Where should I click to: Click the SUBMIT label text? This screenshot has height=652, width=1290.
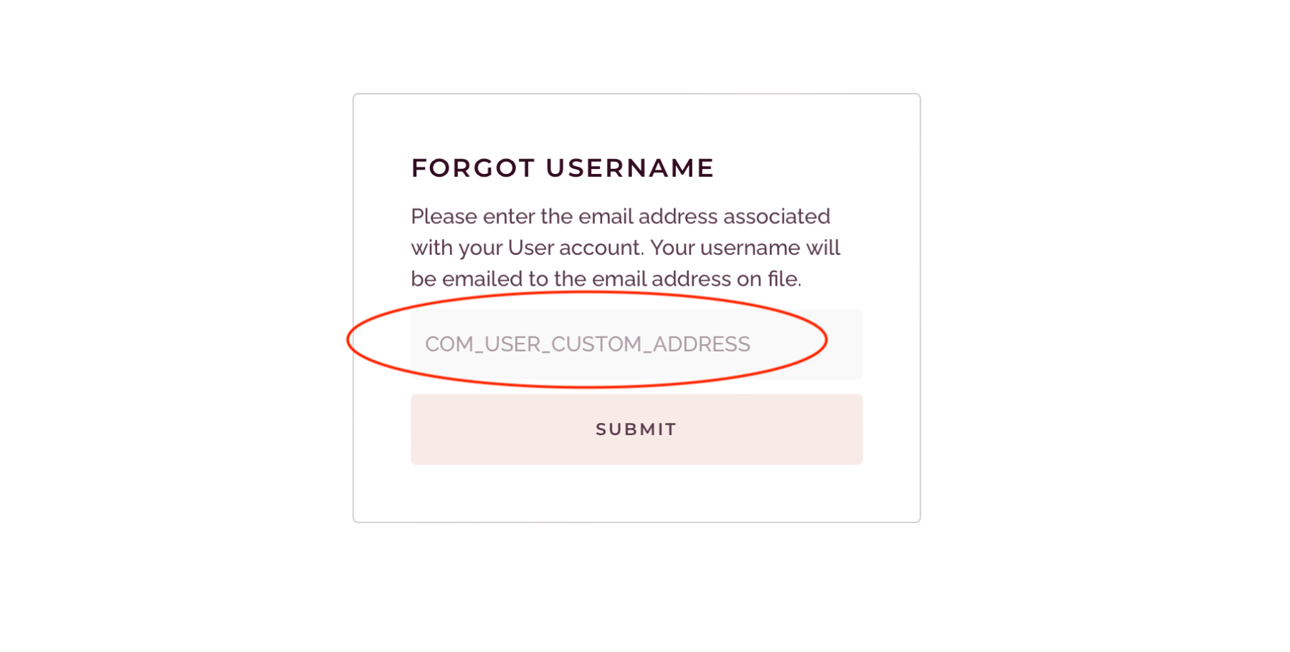tap(636, 429)
